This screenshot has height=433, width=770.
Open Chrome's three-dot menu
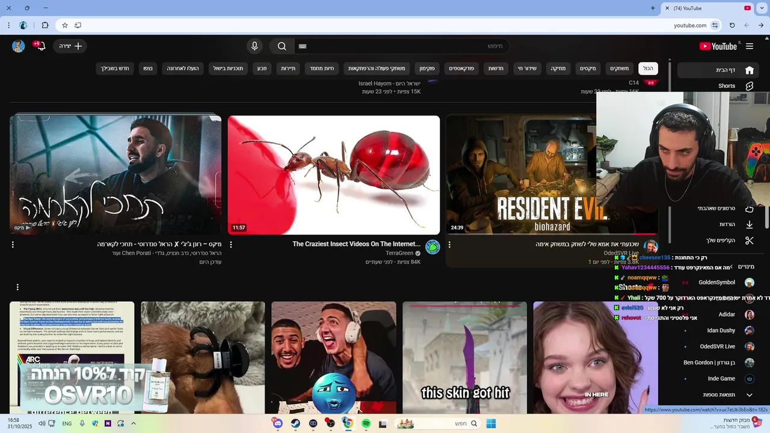(8, 25)
